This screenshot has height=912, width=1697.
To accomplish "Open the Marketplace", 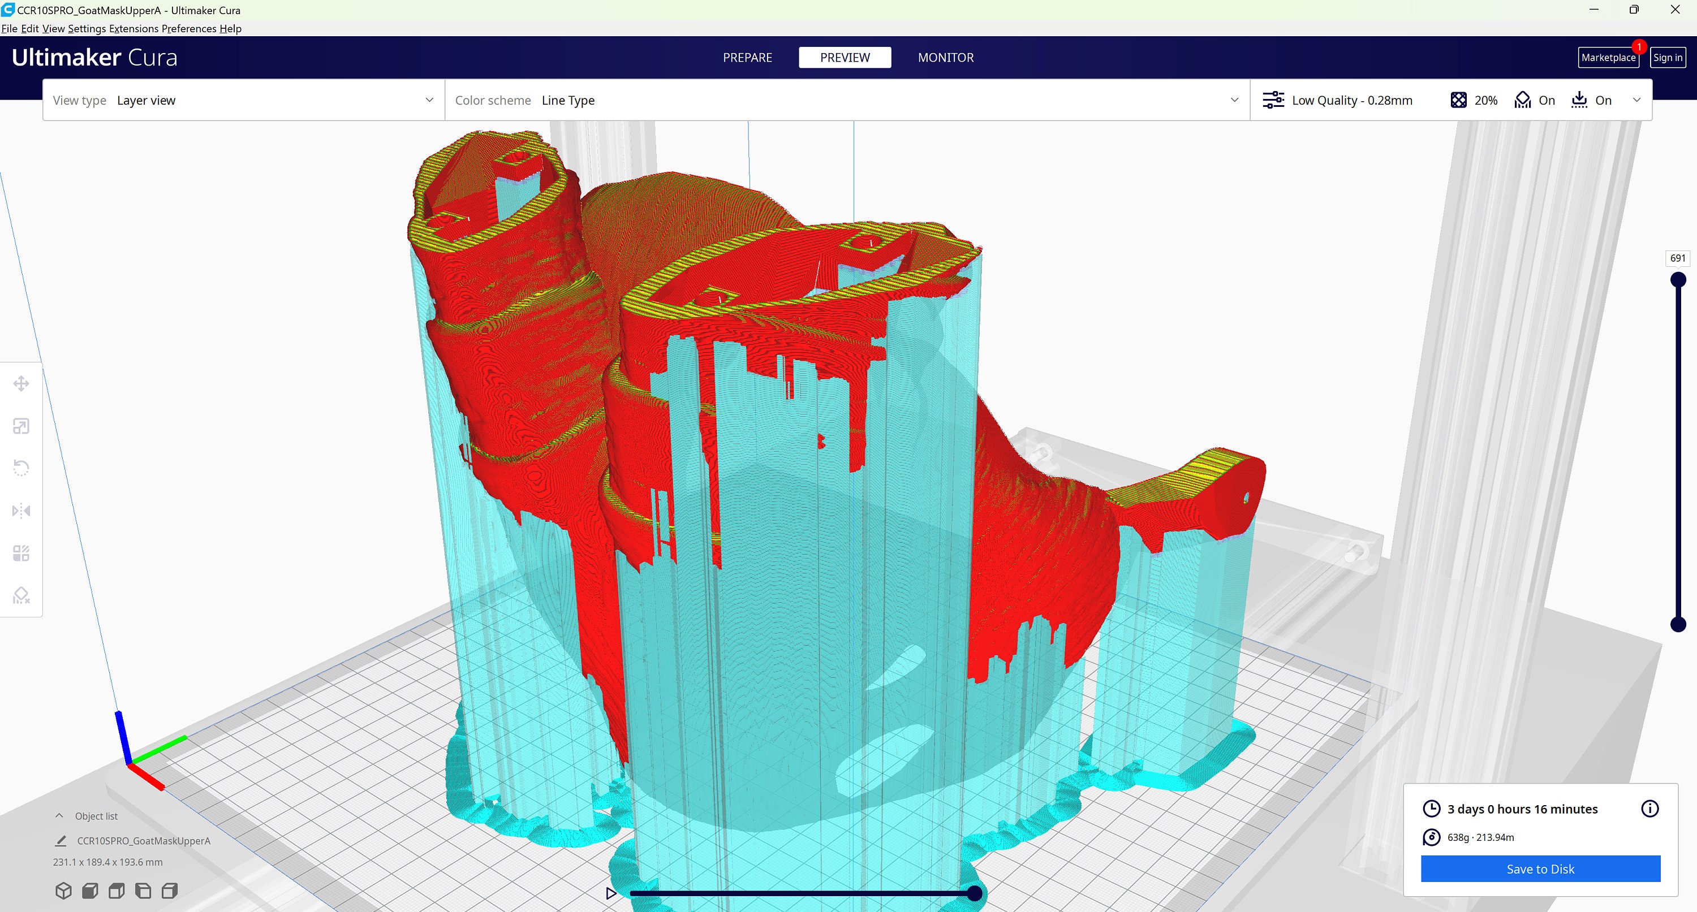I will coord(1608,57).
